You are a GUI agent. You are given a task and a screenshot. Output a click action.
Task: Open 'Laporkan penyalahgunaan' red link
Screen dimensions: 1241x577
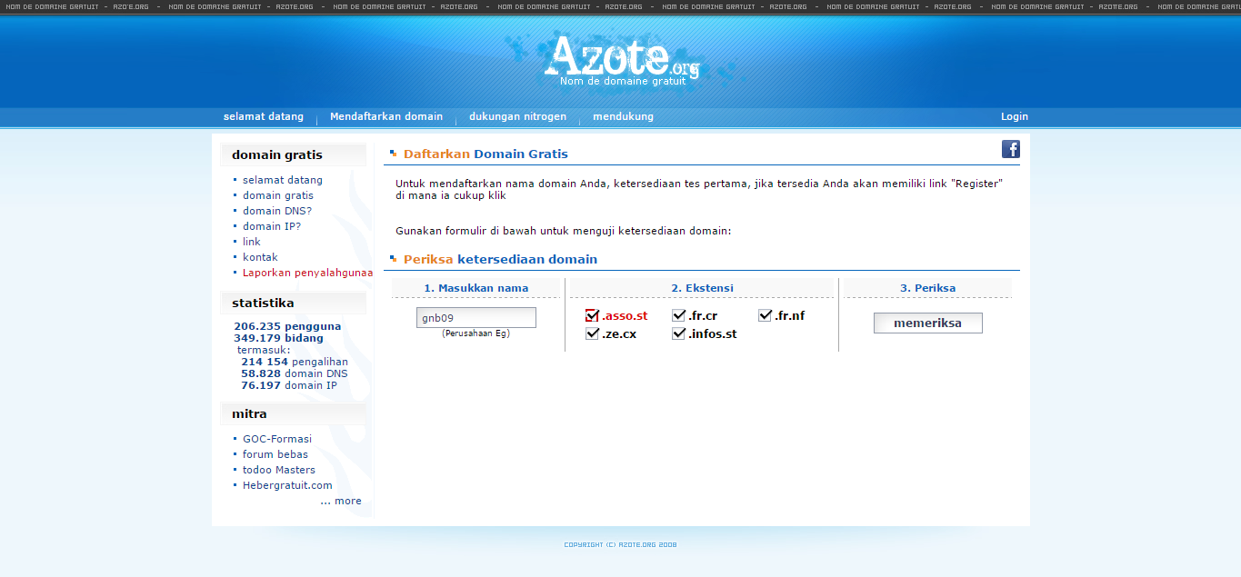point(307,273)
